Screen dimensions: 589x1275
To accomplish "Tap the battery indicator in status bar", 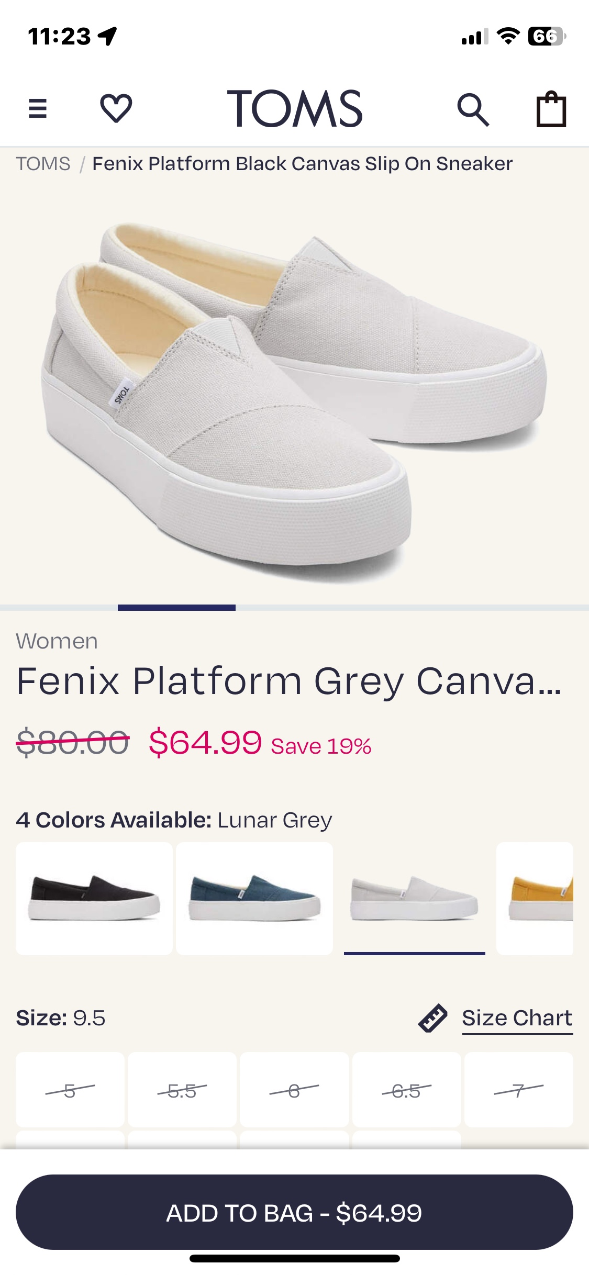I will (547, 36).
